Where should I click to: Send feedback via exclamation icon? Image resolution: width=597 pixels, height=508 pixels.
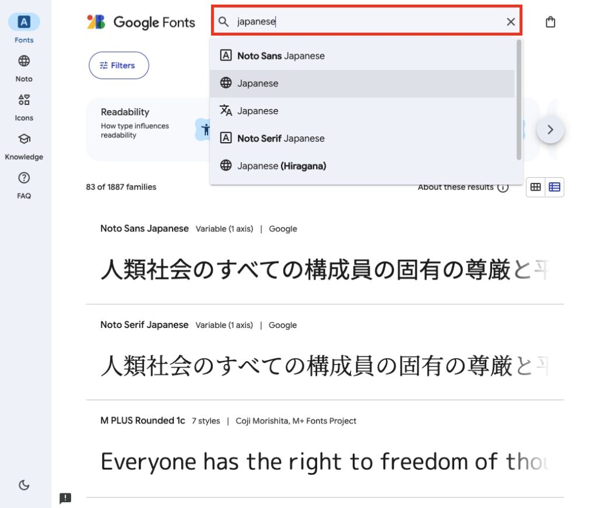pos(65,498)
